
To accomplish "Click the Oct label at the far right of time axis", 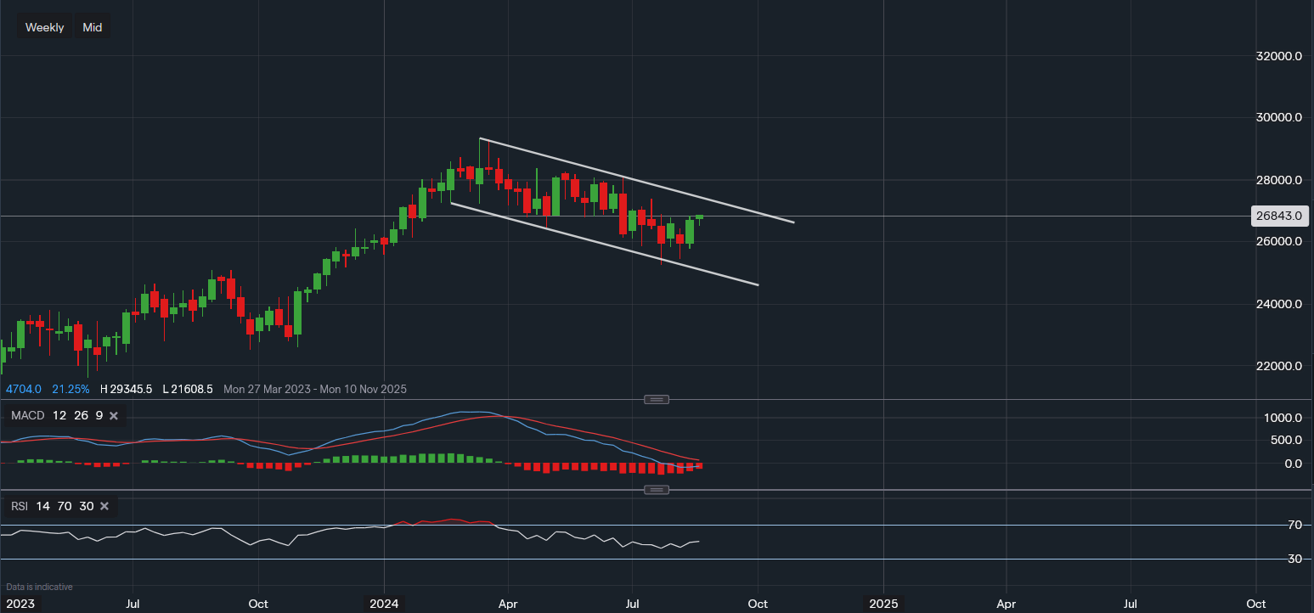I will 1255,604.
